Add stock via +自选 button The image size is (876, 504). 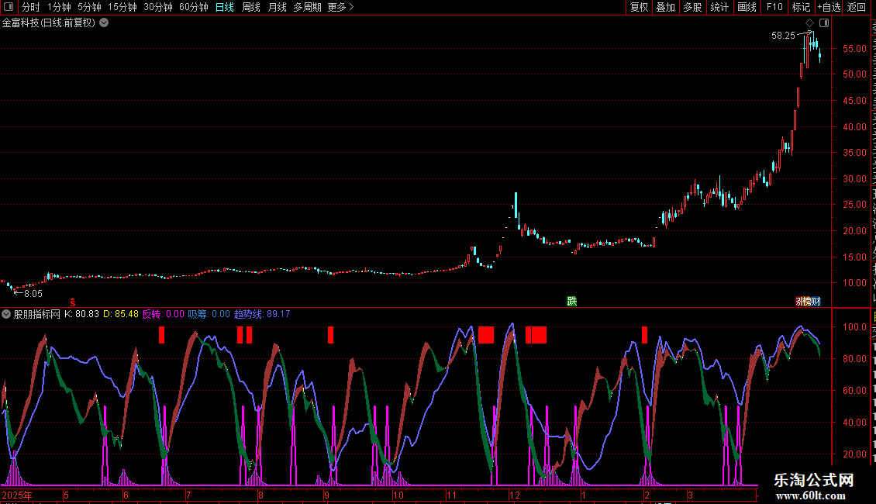coord(829,7)
